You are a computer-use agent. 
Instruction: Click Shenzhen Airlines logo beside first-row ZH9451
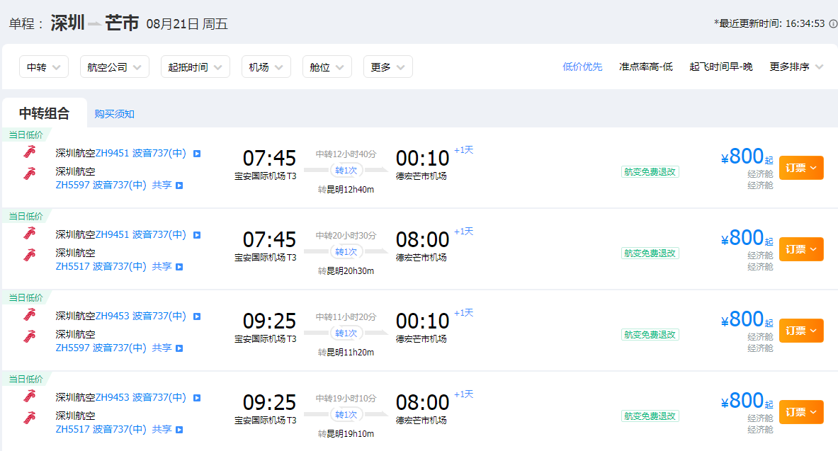[29, 152]
